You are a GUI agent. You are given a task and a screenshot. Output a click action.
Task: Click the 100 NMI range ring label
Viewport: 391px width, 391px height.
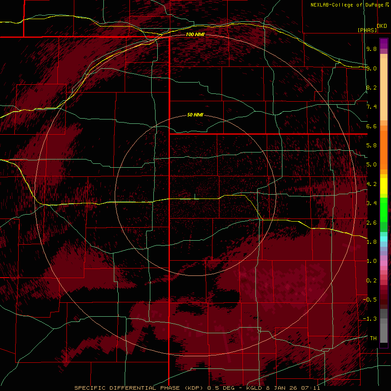tap(195, 34)
